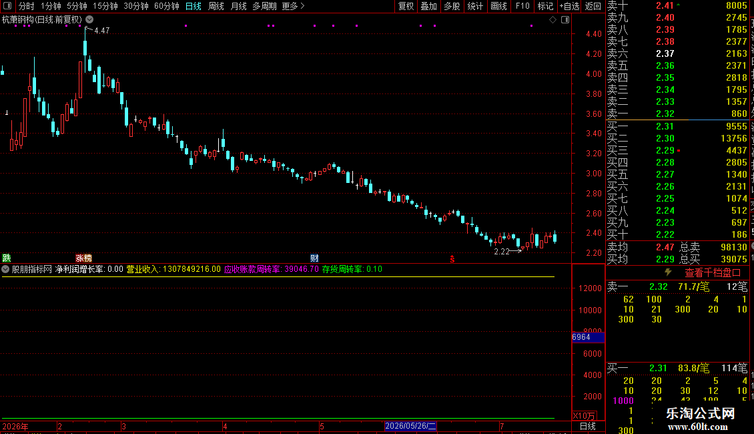Click the 买均 value 2.29

click(665, 259)
